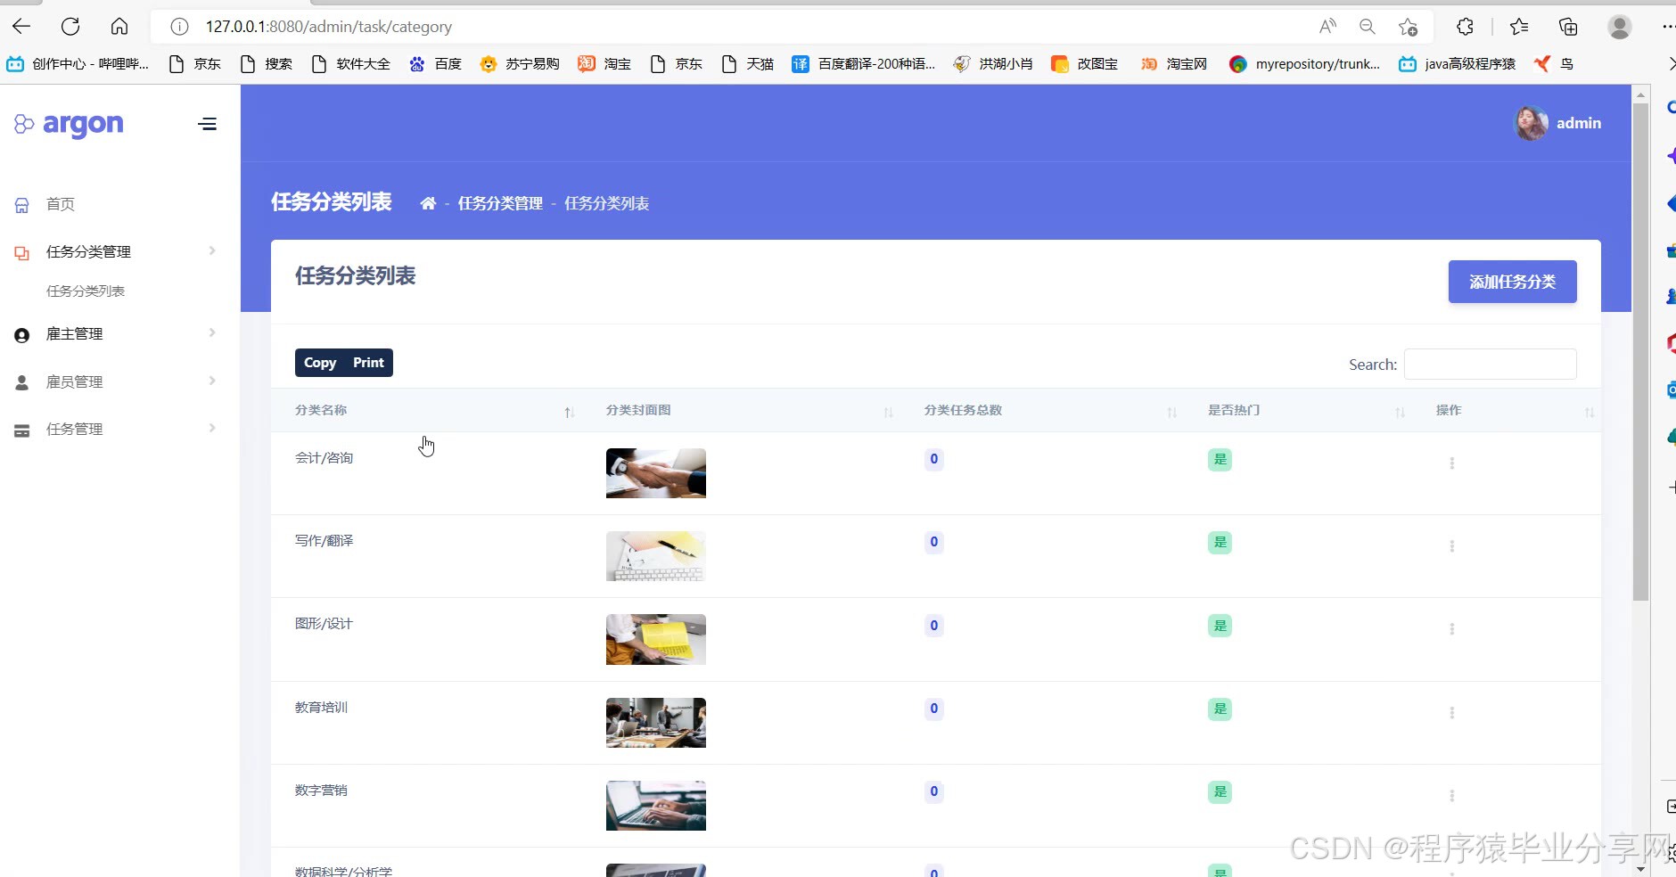Click the browser home icon
The width and height of the screenshot is (1676, 877).
pos(119,27)
